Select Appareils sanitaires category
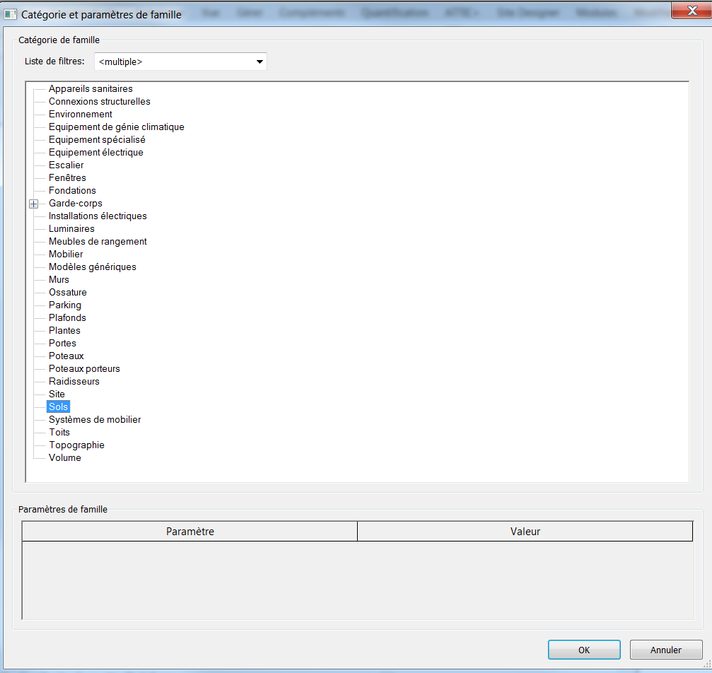Viewport: 712px width, 673px height. (91, 89)
